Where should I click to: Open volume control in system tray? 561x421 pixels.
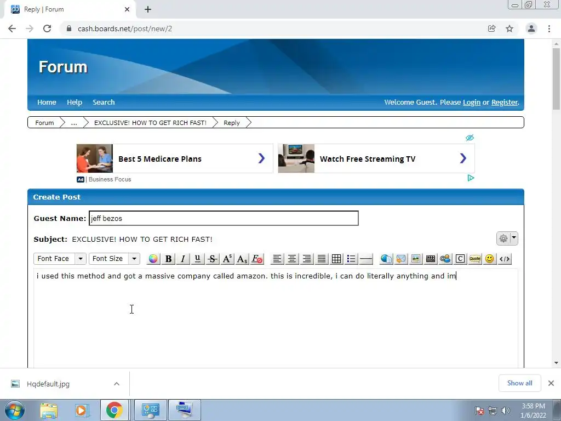[506, 411]
